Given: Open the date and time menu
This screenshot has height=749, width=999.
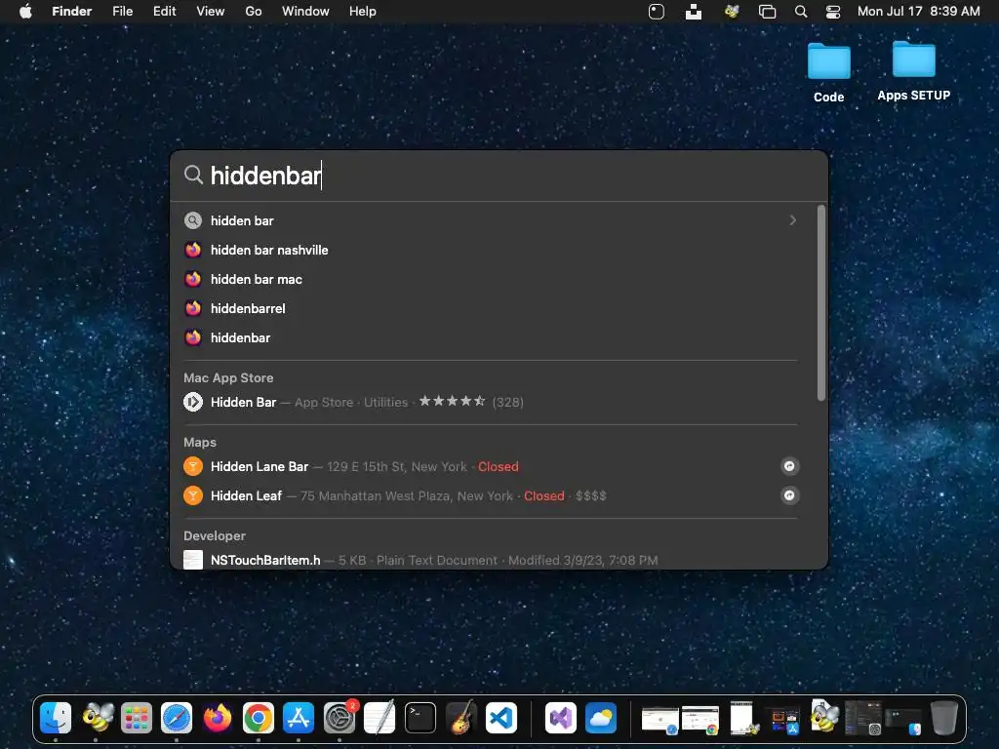Looking at the screenshot, I should click(918, 12).
